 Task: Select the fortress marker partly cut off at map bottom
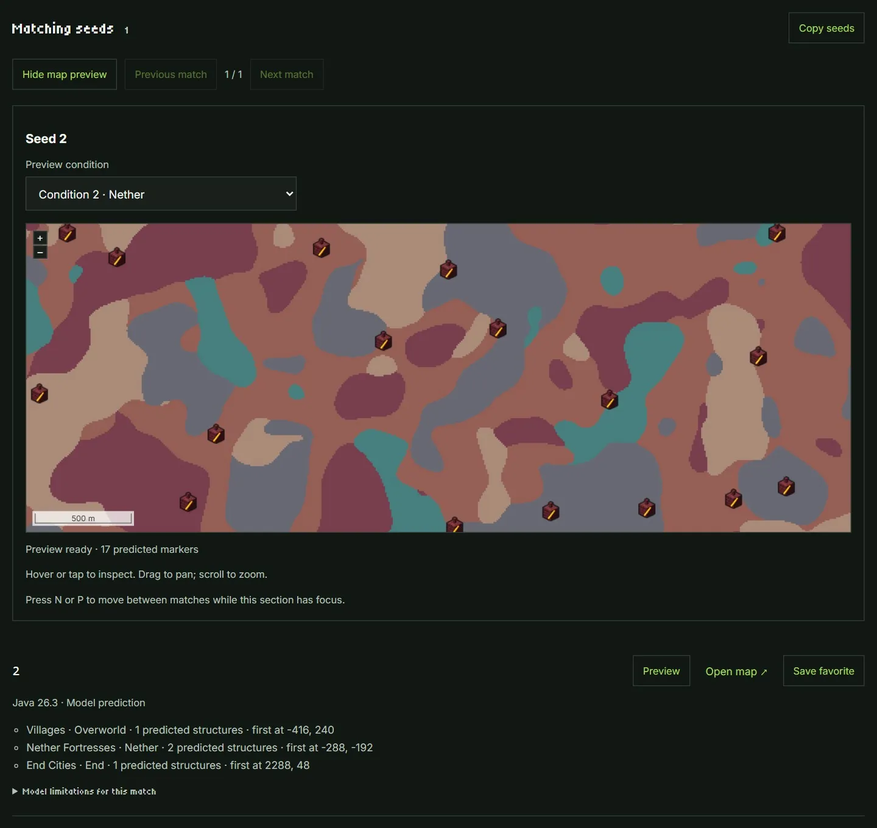pos(455,525)
